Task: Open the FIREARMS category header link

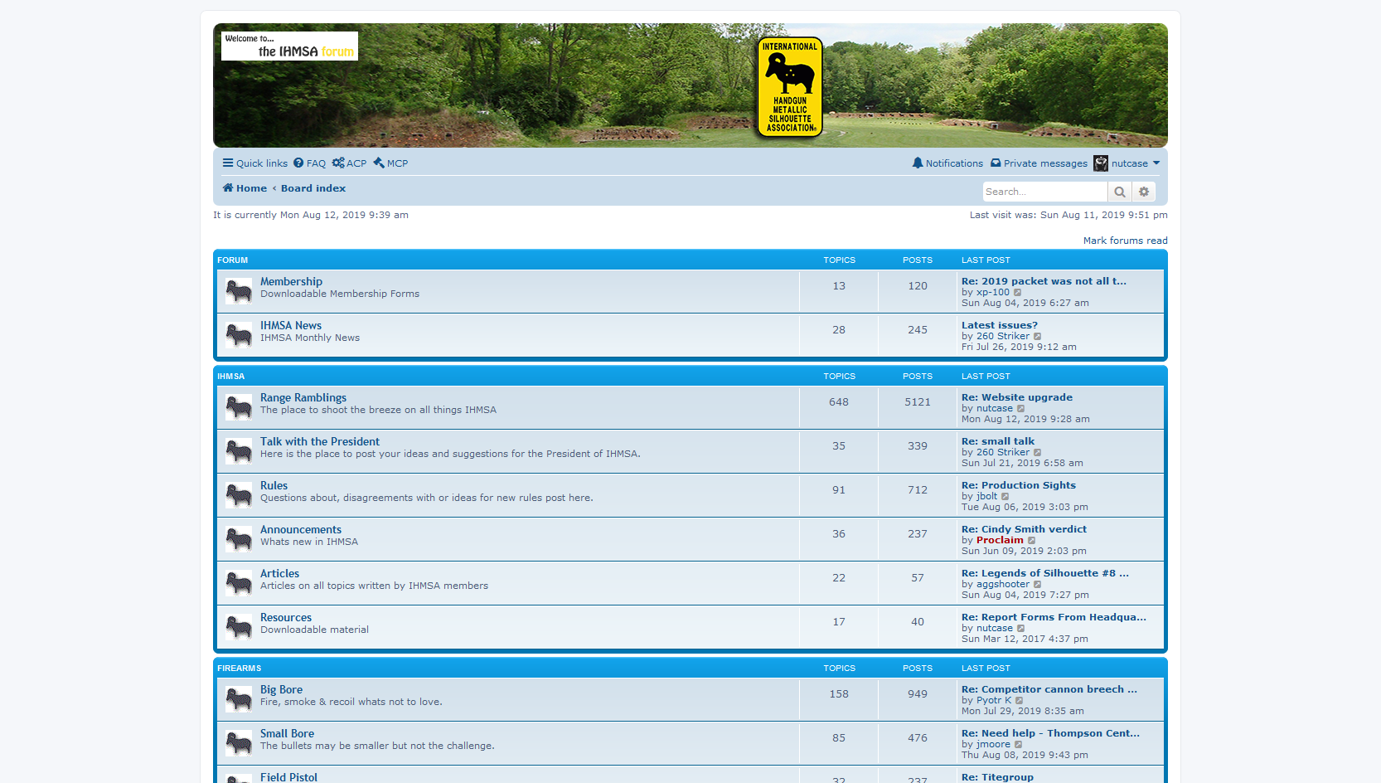Action: [x=240, y=669]
